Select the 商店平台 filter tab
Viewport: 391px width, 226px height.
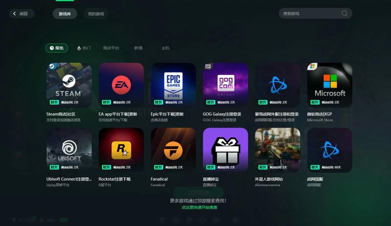click(x=111, y=48)
